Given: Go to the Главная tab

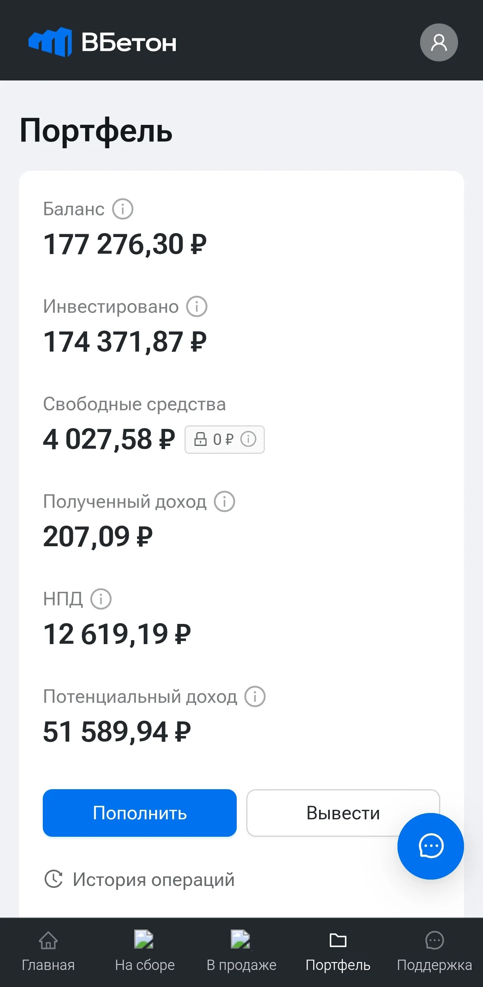Looking at the screenshot, I should [x=48, y=951].
